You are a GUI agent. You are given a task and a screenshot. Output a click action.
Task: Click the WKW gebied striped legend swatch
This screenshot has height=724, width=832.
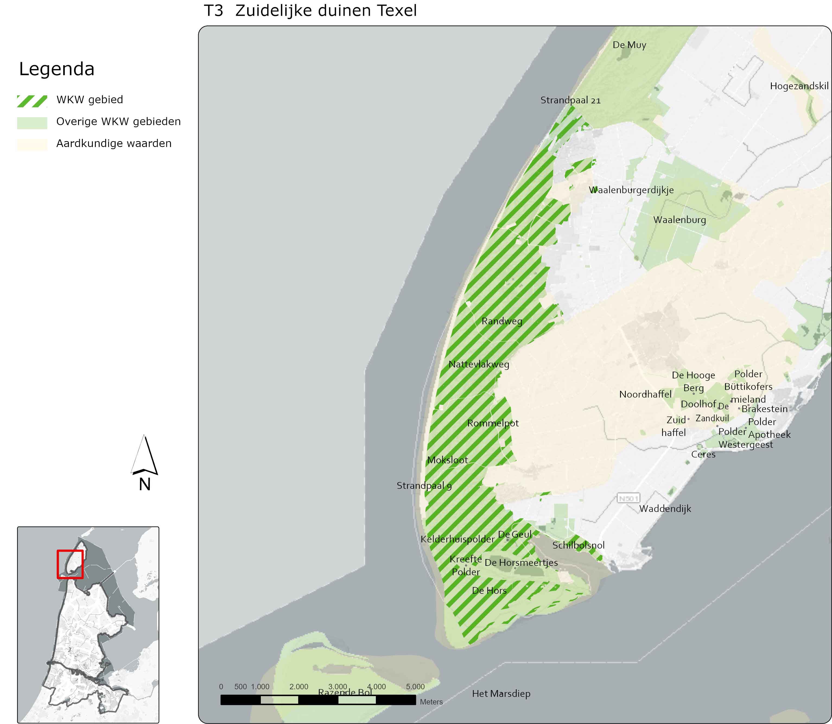[x=32, y=101]
